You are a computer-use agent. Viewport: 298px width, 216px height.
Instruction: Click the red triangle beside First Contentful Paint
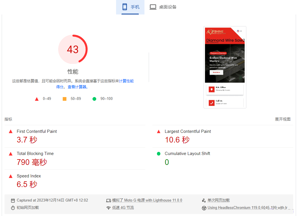tap(11, 132)
